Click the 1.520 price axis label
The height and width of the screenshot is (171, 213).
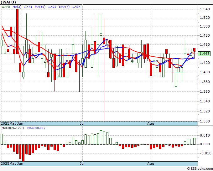205,18
